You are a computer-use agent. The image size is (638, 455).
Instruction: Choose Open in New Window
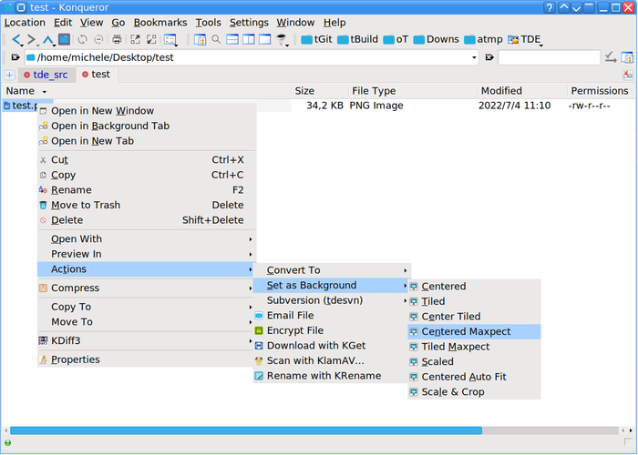[147, 111]
